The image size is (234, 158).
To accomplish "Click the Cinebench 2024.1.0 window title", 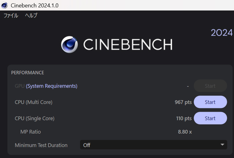I will click(35, 6).
